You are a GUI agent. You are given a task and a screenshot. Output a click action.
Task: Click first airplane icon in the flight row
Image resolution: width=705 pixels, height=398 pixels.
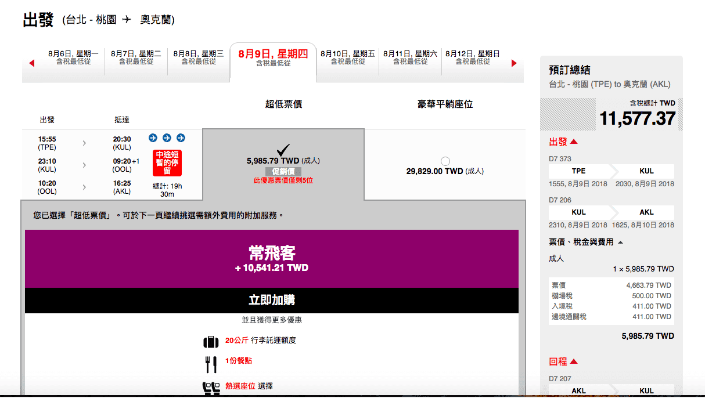[153, 138]
